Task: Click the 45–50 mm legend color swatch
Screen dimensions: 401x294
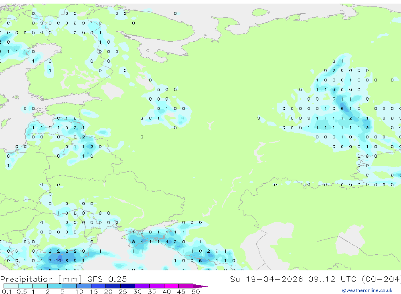Action: (186, 286)
